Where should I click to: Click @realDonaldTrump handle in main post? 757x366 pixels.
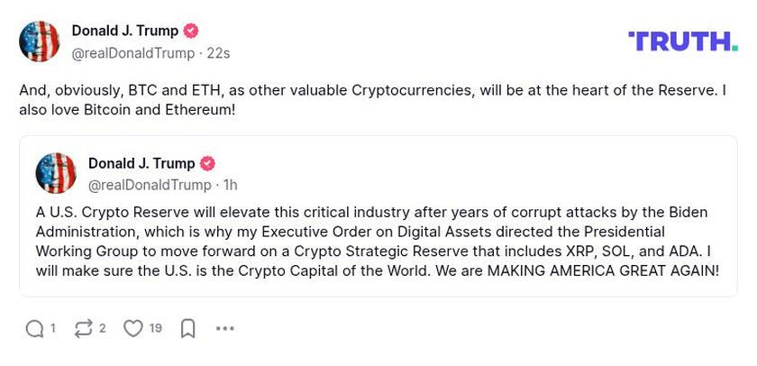[x=132, y=53]
